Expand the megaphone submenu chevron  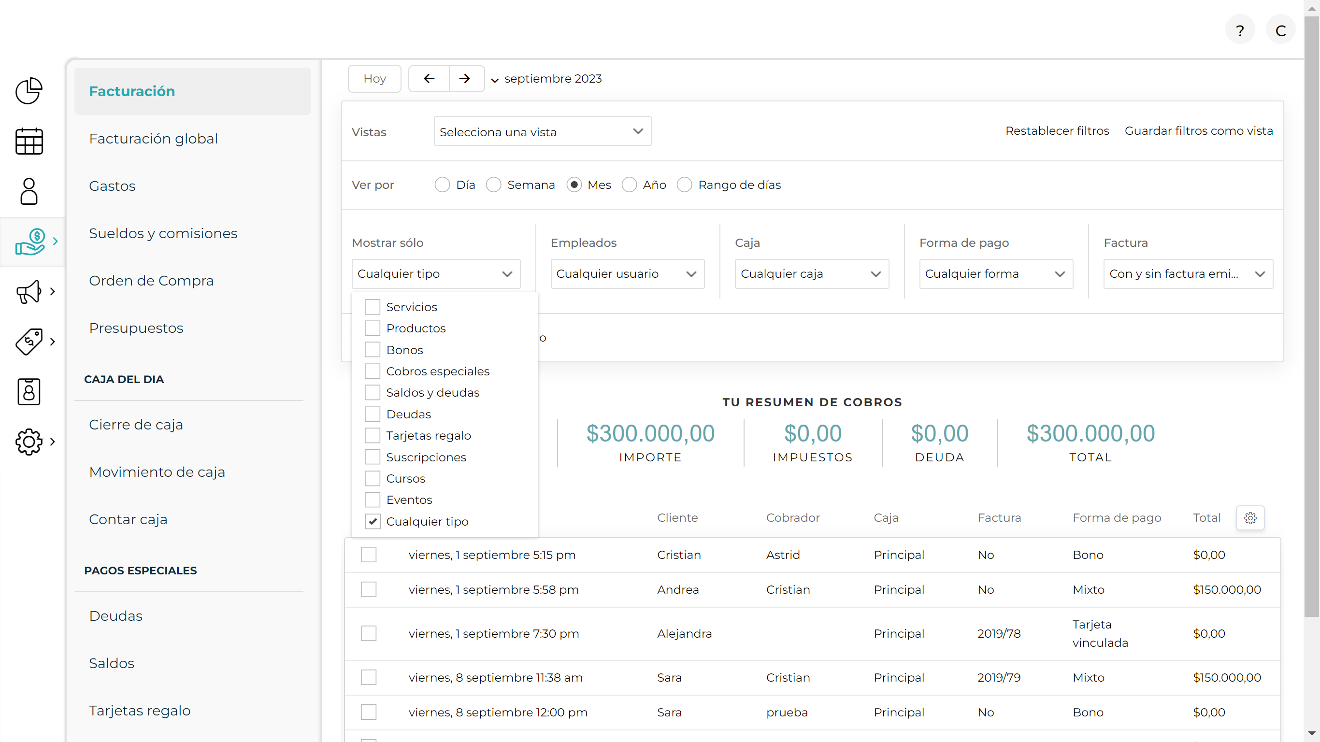tap(52, 292)
